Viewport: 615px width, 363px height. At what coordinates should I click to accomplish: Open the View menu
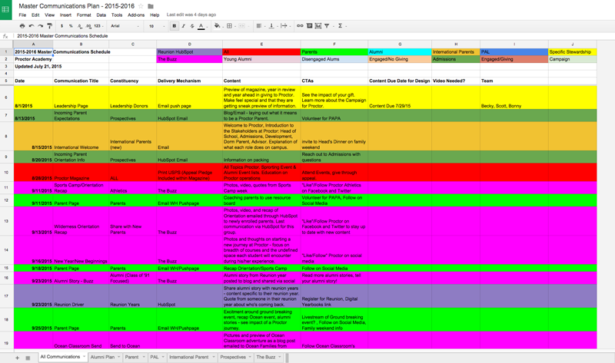(50, 15)
